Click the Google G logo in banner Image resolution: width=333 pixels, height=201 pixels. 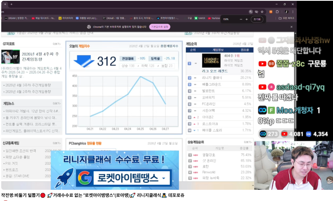pos(84,179)
